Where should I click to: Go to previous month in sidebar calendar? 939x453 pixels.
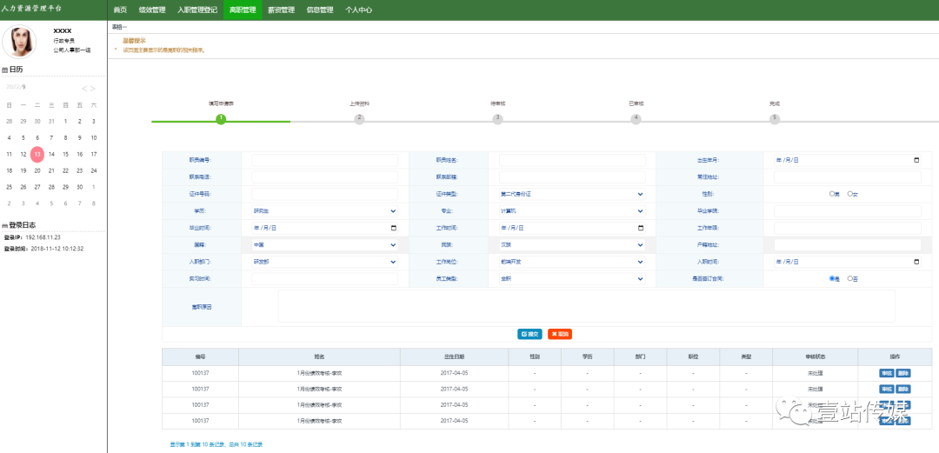pyautogui.click(x=85, y=89)
